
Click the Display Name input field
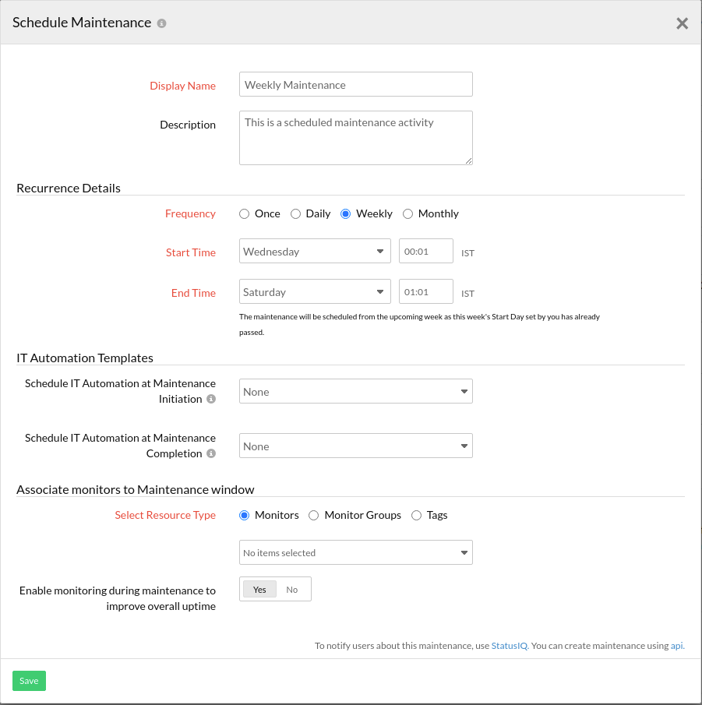coord(355,85)
